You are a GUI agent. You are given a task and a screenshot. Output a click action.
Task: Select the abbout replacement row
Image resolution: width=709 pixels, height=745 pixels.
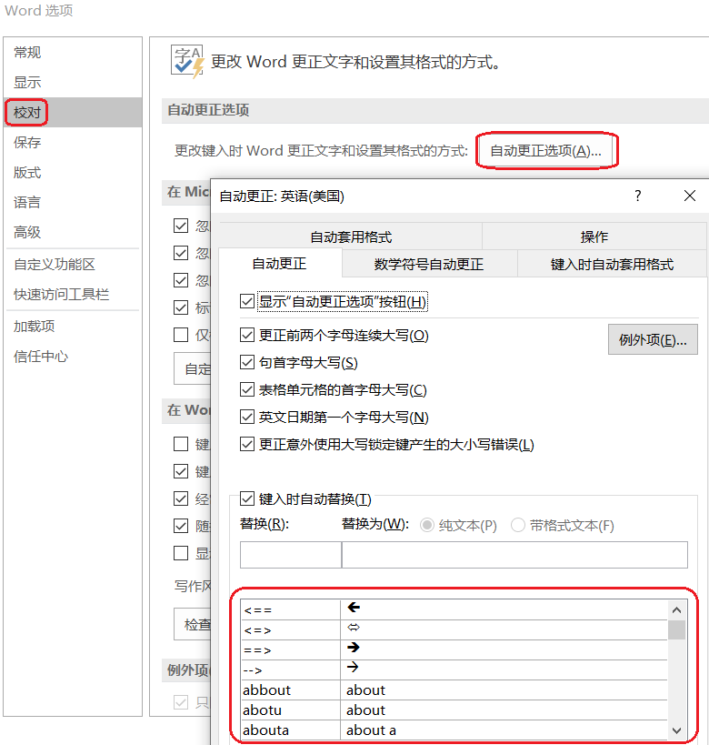[454, 690]
